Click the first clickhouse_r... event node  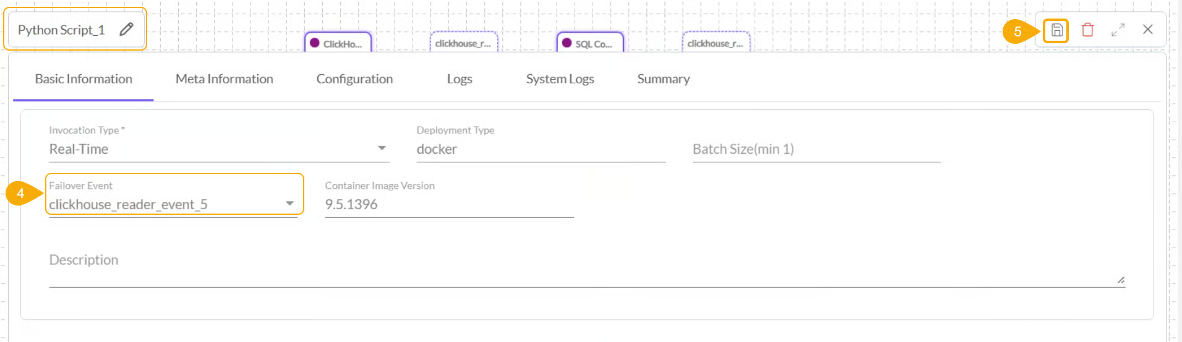(464, 43)
